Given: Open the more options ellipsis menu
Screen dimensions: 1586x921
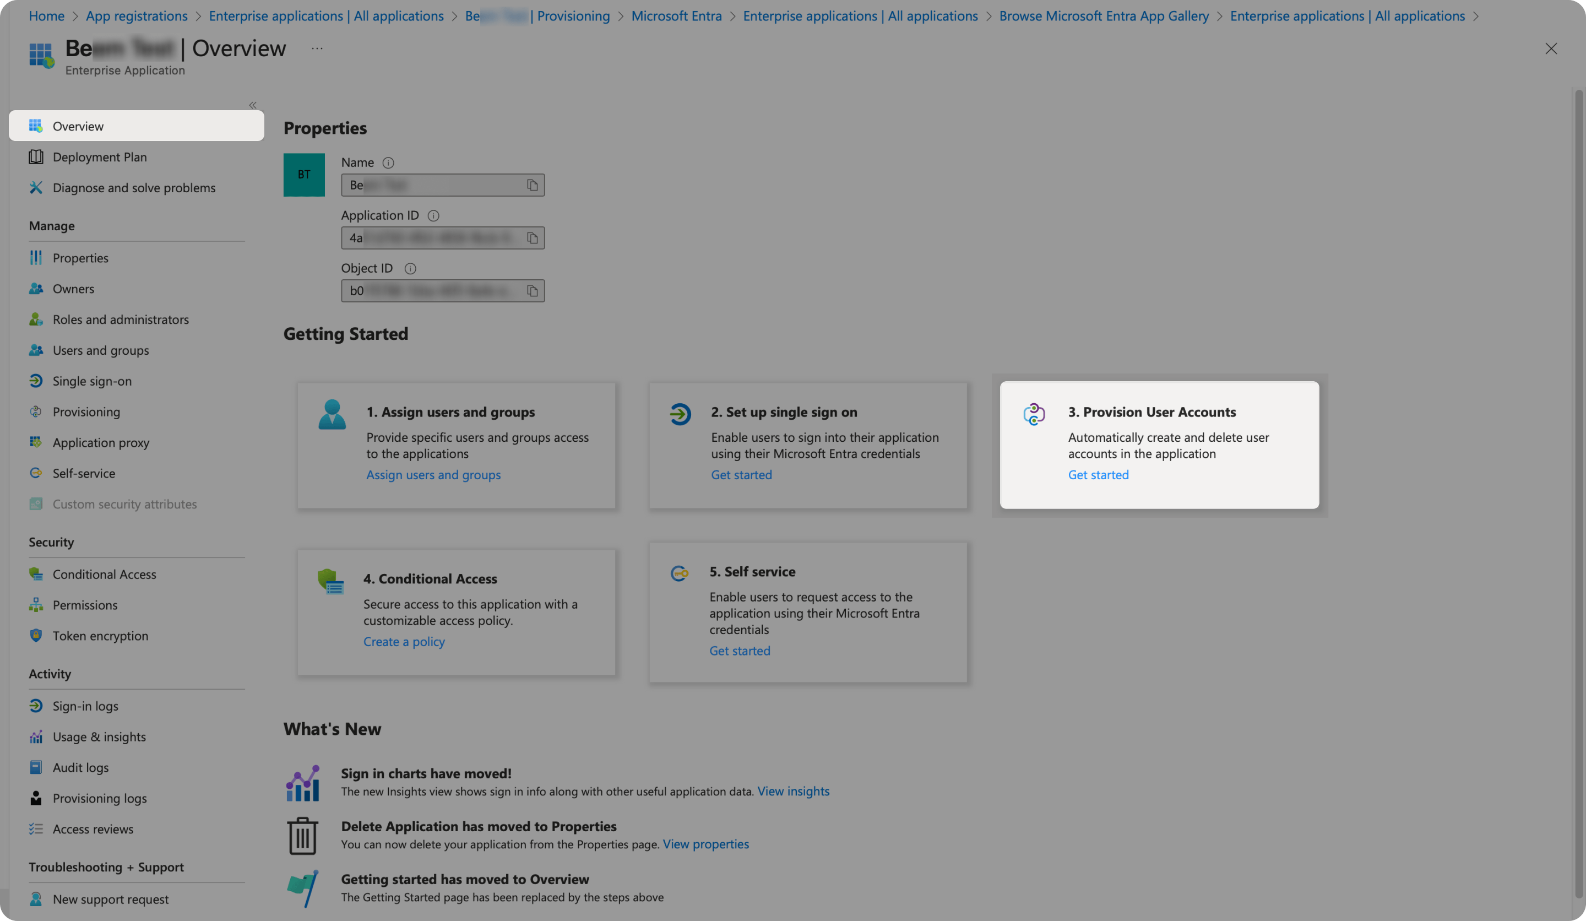Looking at the screenshot, I should click(317, 48).
